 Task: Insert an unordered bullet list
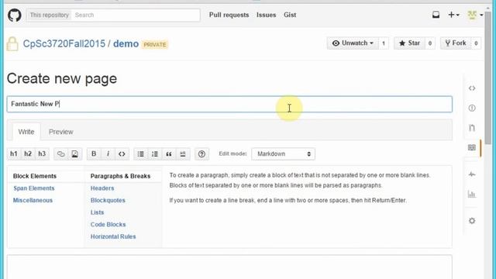click(x=141, y=154)
